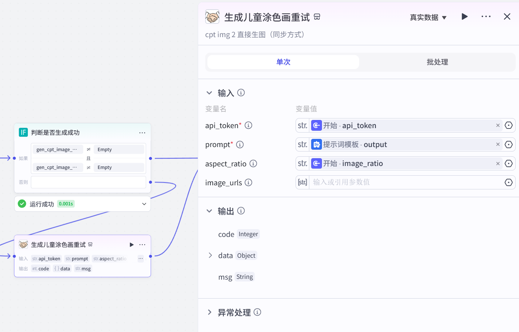Show info for the 输入 section
This screenshot has width=519, height=332.
241,92
